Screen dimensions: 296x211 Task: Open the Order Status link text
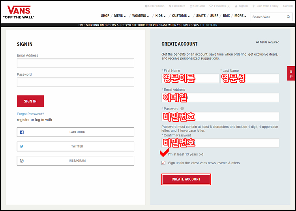[156, 6]
